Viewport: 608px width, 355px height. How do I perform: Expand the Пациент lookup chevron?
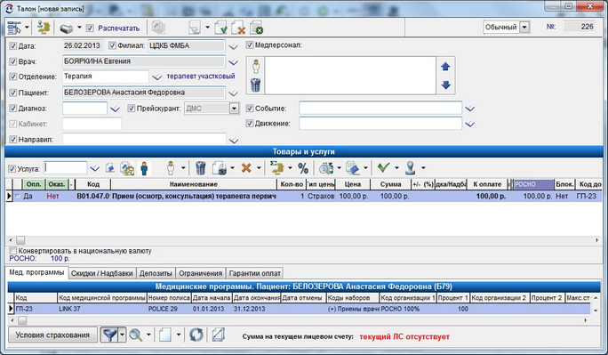pos(233,93)
